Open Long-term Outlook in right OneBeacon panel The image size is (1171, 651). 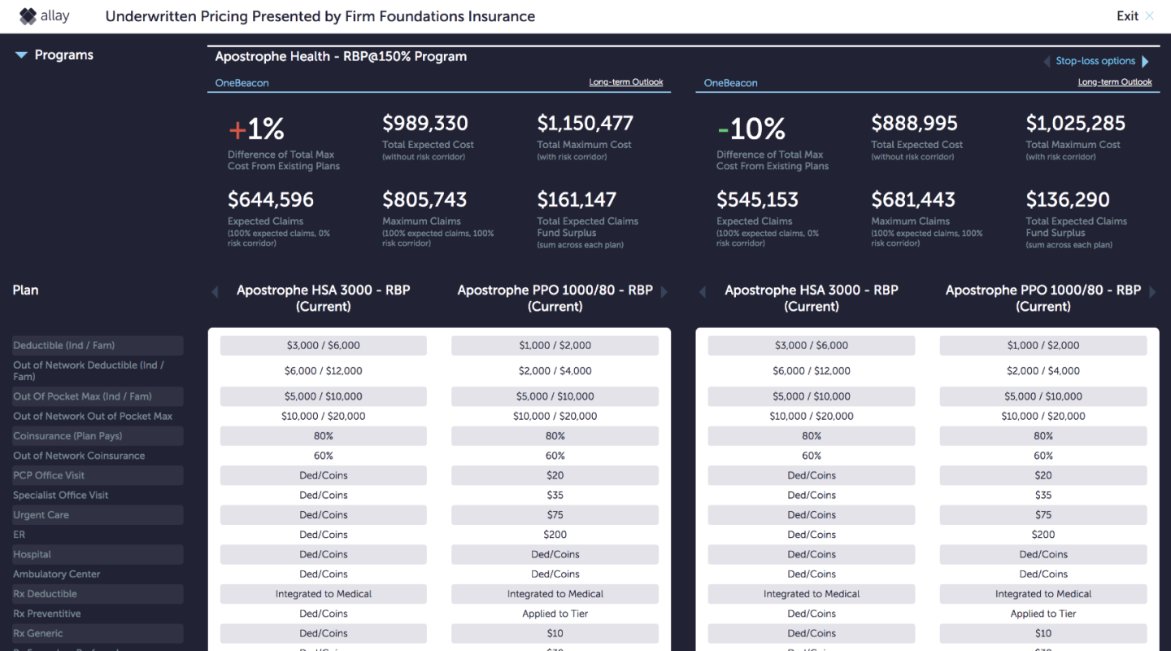click(x=1115, y=82)
